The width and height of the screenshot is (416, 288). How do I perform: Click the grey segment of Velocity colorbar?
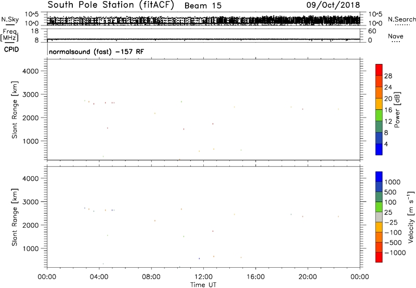tap(379, 217)
